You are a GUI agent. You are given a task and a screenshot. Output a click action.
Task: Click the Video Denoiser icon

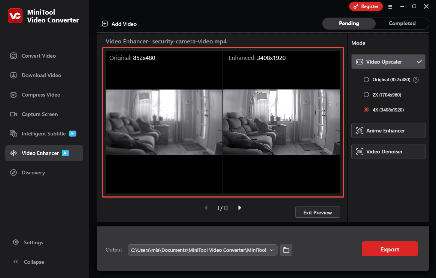360,152
